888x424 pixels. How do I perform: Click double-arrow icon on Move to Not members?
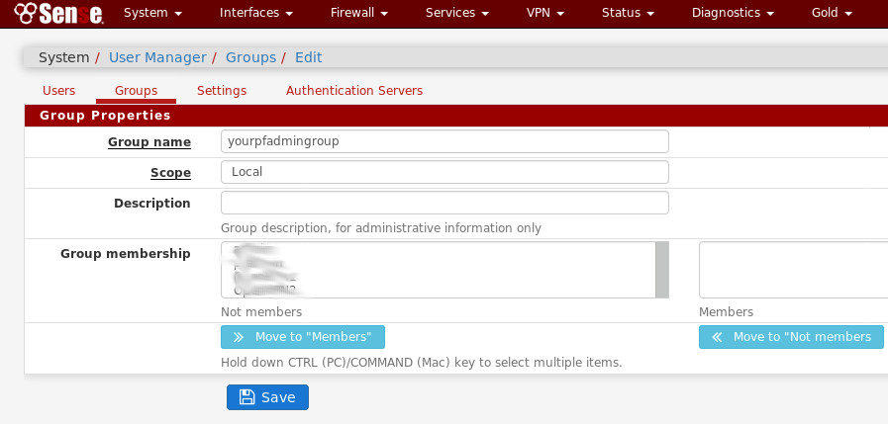(717, 337)
